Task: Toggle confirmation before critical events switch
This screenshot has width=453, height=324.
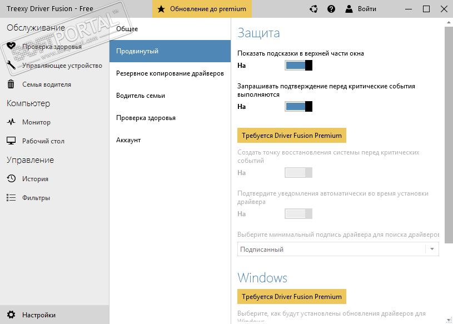Action: [x=298, y=106]
